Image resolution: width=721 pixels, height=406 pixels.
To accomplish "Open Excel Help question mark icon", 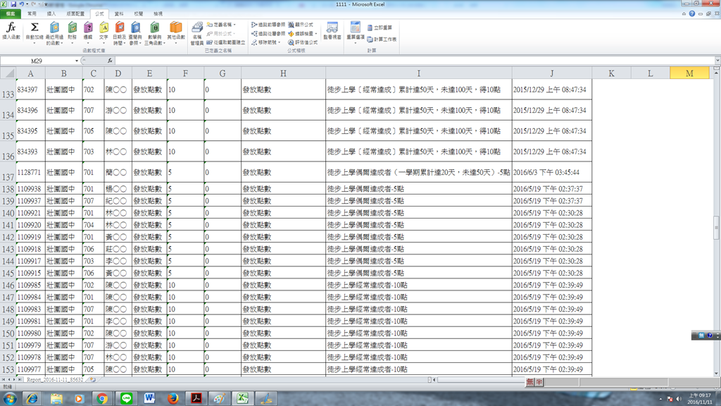I will point(692,14).
